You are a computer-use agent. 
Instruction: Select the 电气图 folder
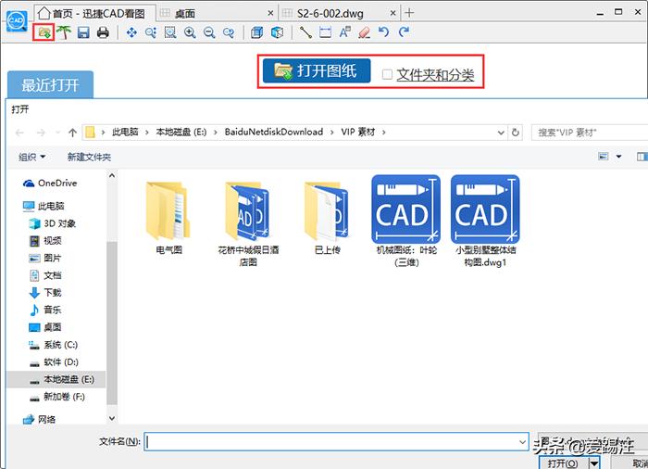(168, 219)
